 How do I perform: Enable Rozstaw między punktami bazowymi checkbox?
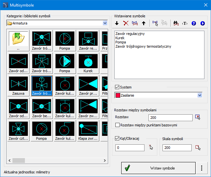pyautogui.click(x=118, y=125)
